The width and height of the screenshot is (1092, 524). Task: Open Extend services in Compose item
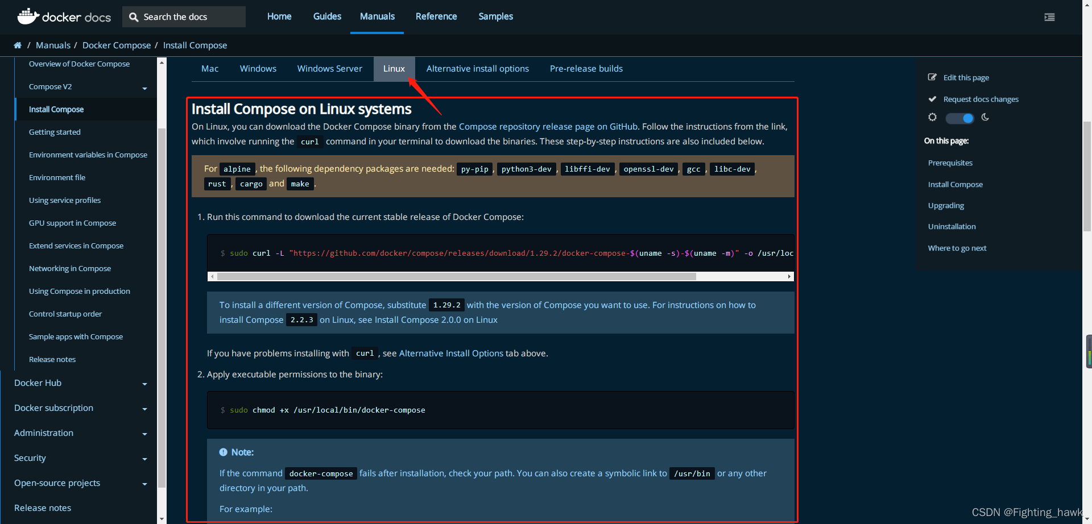coord(76,246)
